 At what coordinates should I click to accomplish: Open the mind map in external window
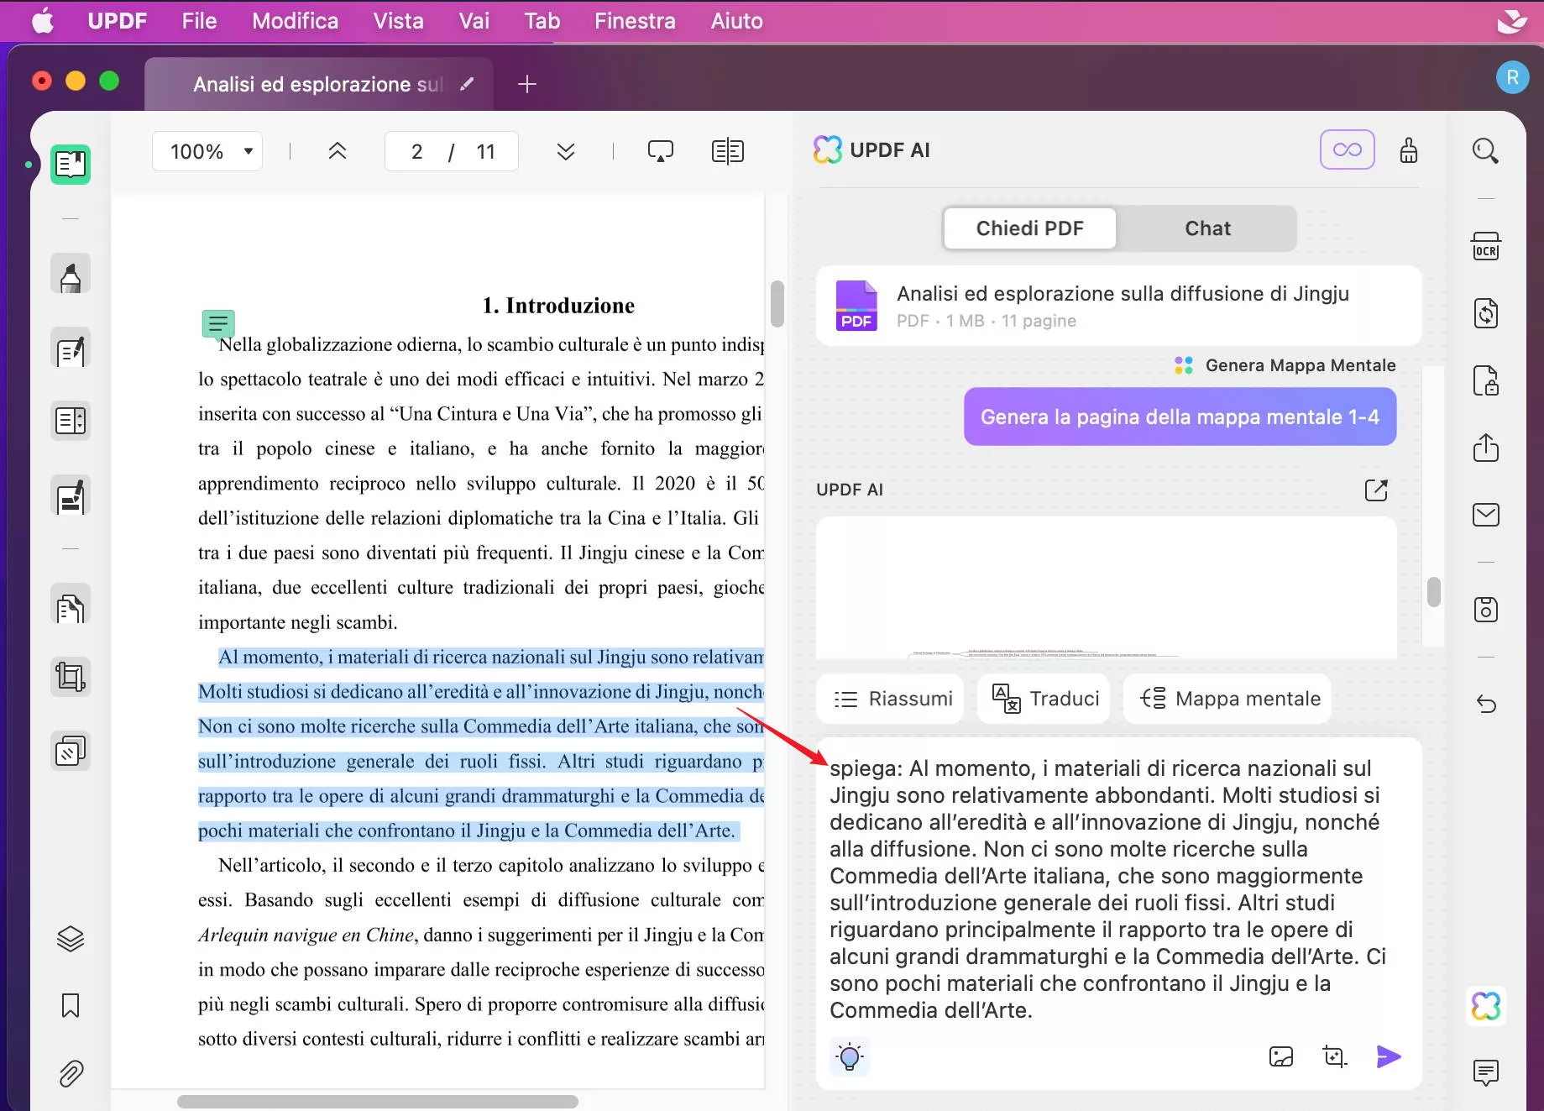point(1376,490)
